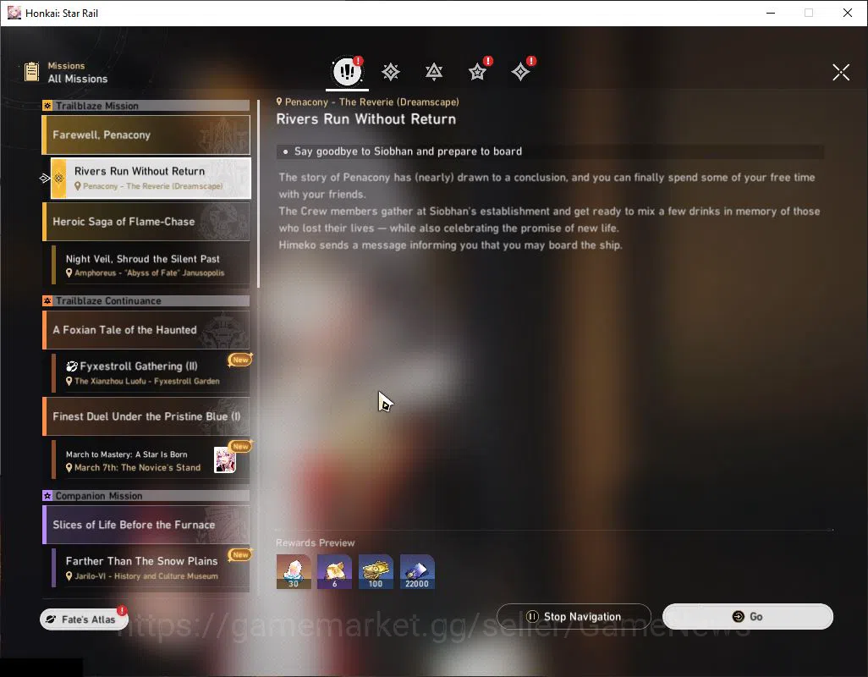Click the New badge on Farther Than The Snow Plains
The height and width of the screenshot is (677, 868).
point(240,554)
